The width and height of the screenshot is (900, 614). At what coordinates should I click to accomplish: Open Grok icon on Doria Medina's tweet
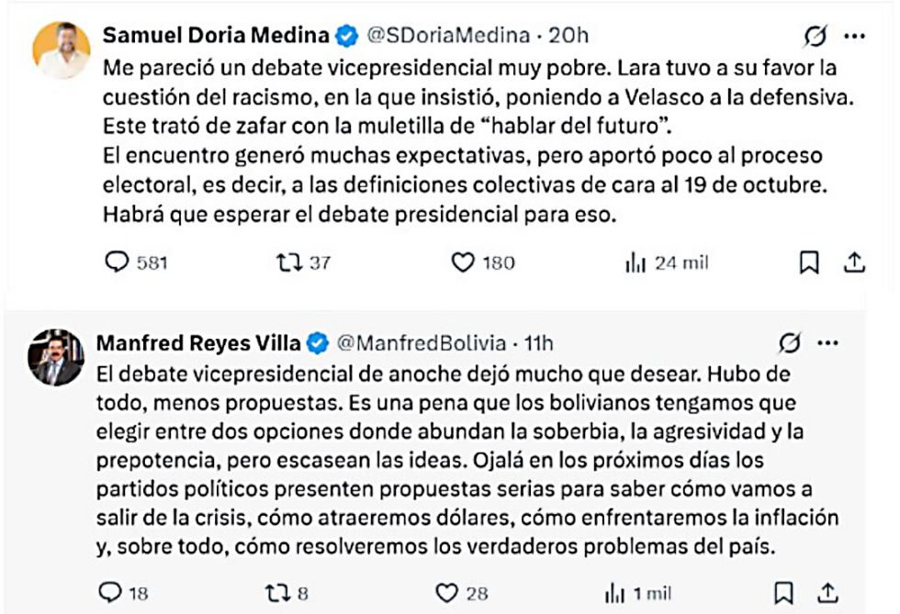pyautogui.click(x=813, y=37)
